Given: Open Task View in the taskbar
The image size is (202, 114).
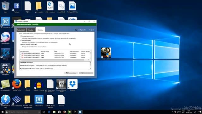Looking at the screenshot, I should [x=44, y=112].
